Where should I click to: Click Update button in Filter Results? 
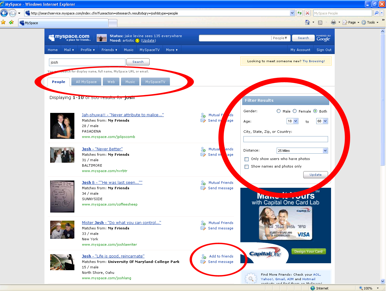pyautogui.click(x=316, y=175)
